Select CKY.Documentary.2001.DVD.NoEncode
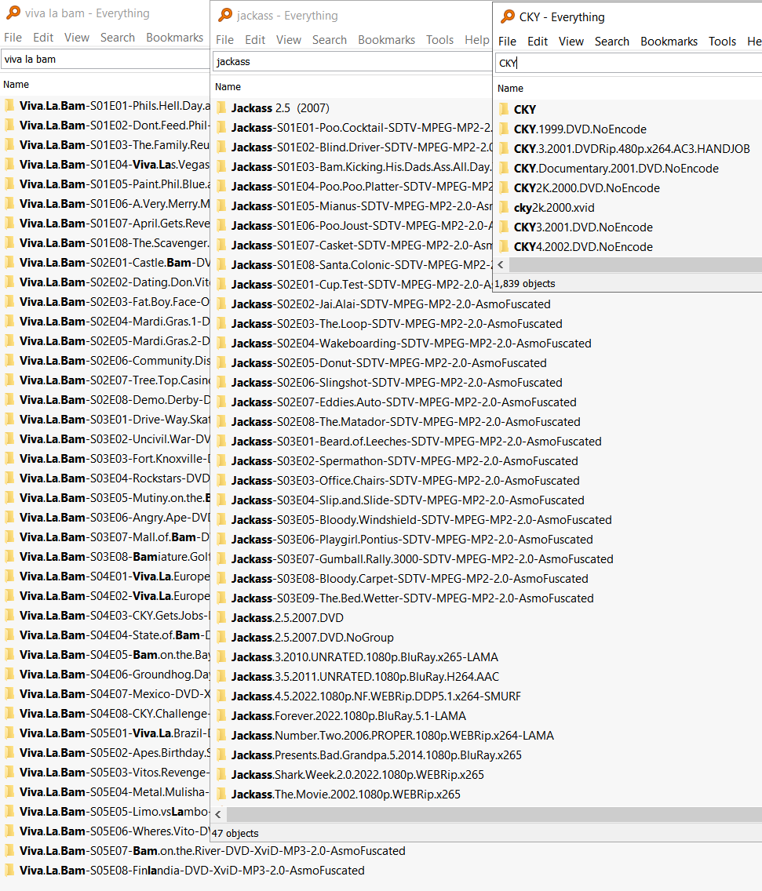This screenshot has width=762, height=891. [616, 168]
